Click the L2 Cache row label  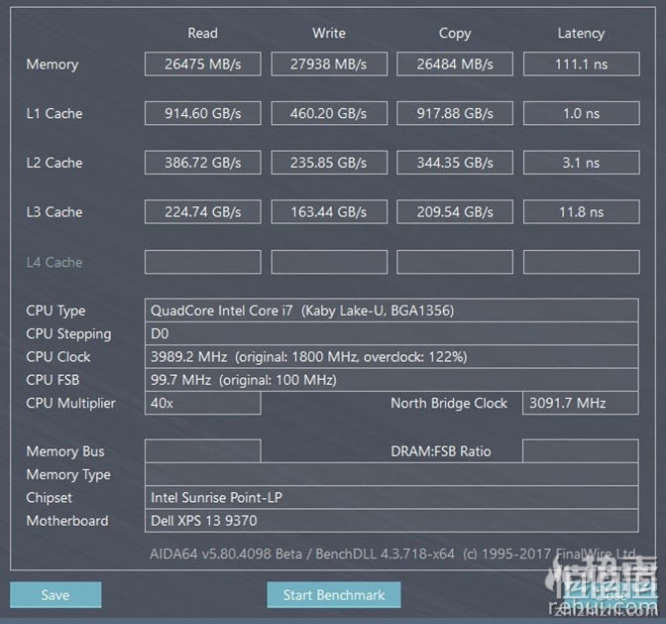[x=55, y=163]
